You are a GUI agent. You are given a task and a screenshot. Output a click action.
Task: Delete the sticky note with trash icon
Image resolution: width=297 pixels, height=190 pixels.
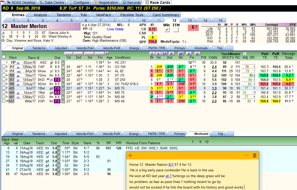coord(254,156)
